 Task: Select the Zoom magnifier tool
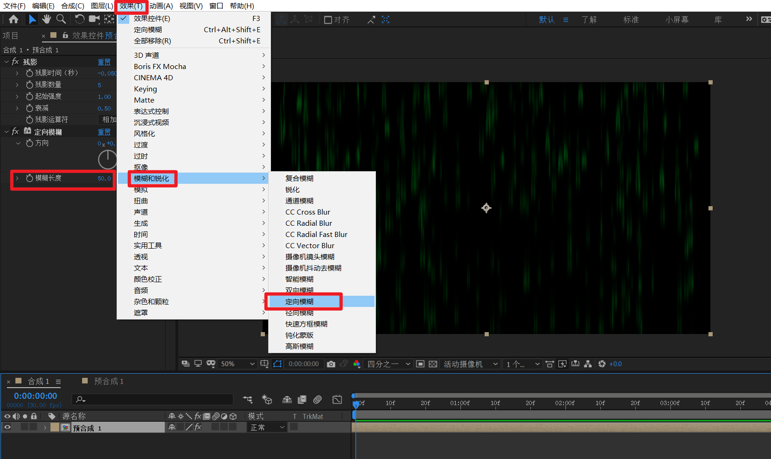point(61,19)
